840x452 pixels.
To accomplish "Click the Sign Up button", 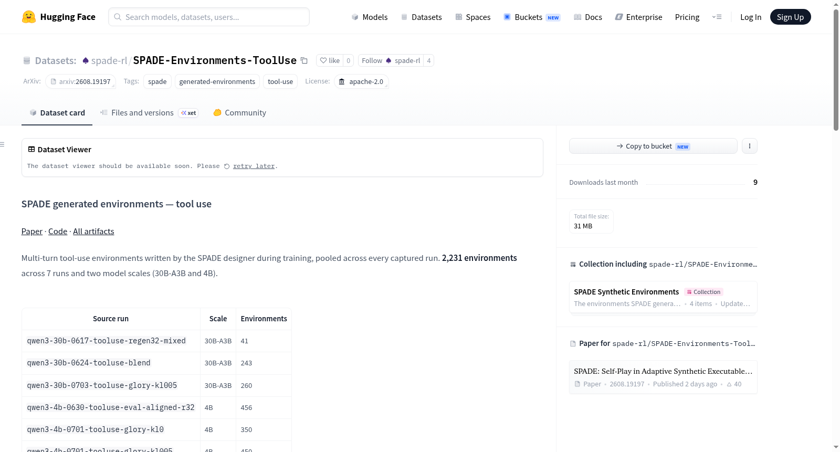I will [x=791, y=17].
